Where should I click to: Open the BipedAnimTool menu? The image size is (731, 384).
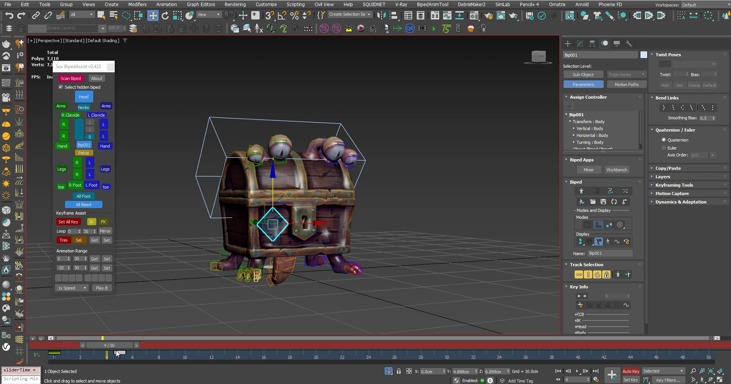pos(432,5)
